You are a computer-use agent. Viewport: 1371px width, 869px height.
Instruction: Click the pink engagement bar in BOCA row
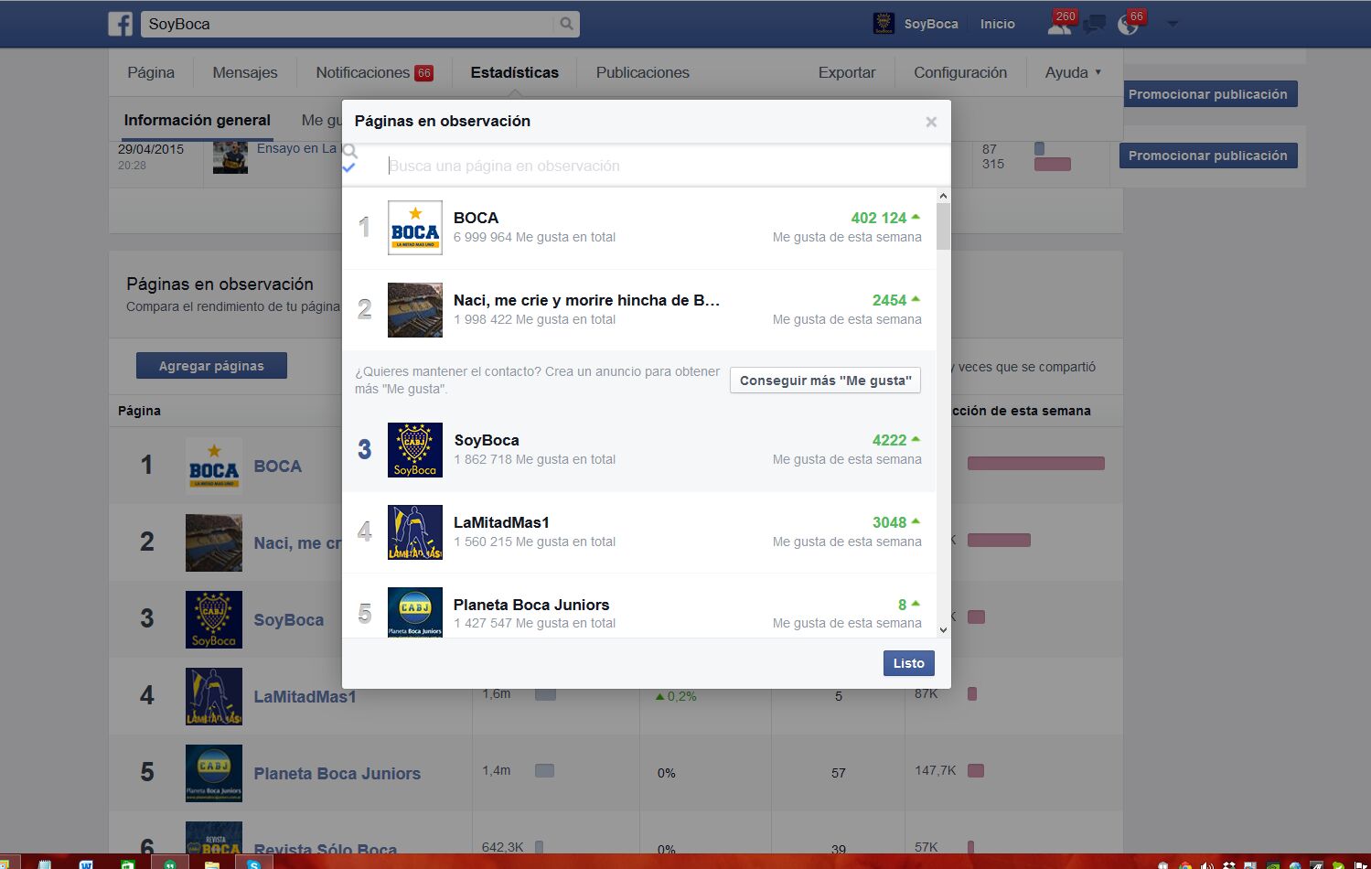click(x=1036, y=464)
